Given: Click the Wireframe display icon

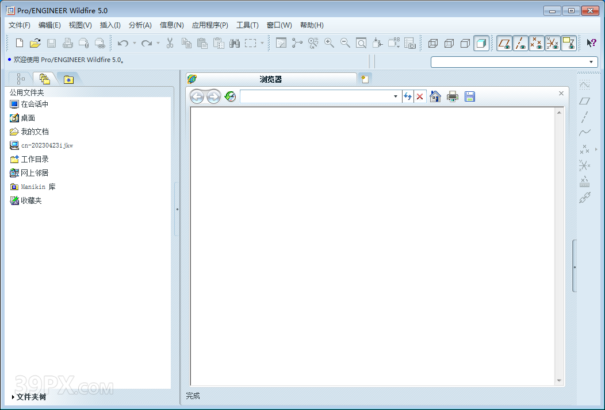Looking at the screenshot, I should 433,43.
